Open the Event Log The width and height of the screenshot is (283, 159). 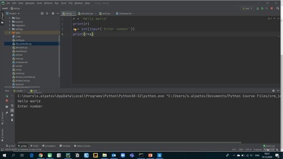[269, 146]
